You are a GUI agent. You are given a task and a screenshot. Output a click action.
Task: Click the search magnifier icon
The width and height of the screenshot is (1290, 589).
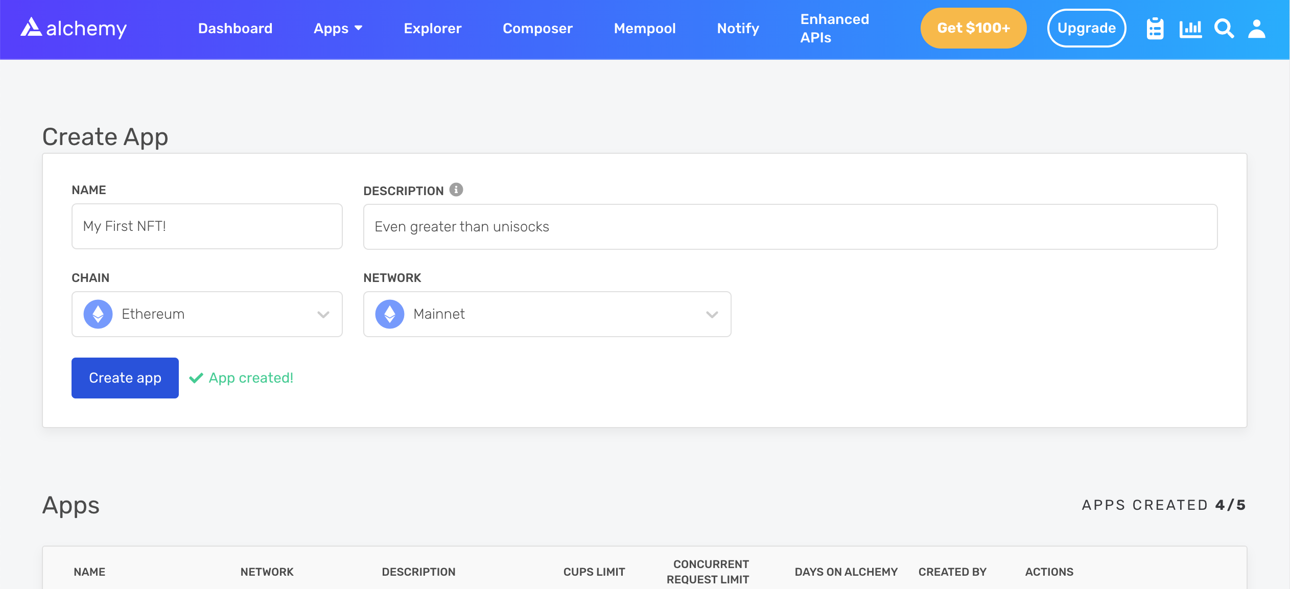click(1224, 29)
